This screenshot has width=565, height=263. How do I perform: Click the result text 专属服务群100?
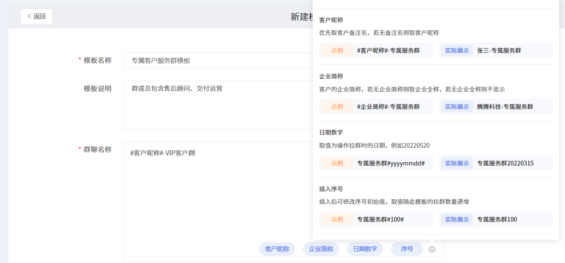coord(497,220)
